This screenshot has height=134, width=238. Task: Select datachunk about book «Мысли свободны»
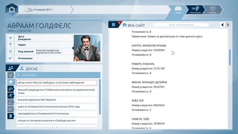click(57, 83)
